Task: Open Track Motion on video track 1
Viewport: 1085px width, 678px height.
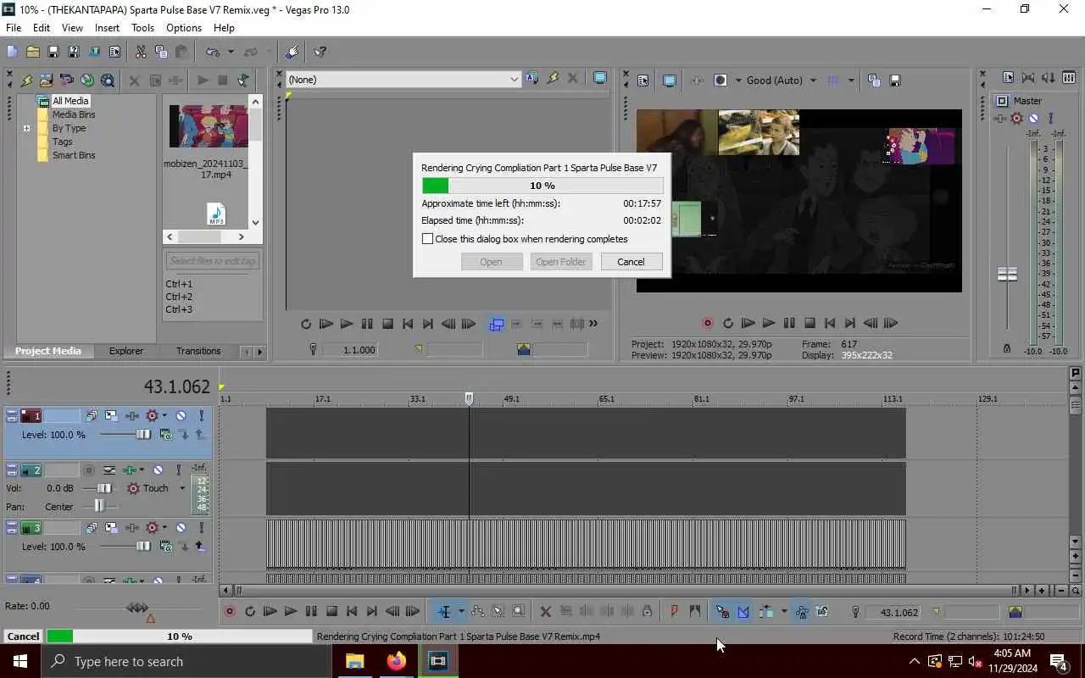Action: 111,415
